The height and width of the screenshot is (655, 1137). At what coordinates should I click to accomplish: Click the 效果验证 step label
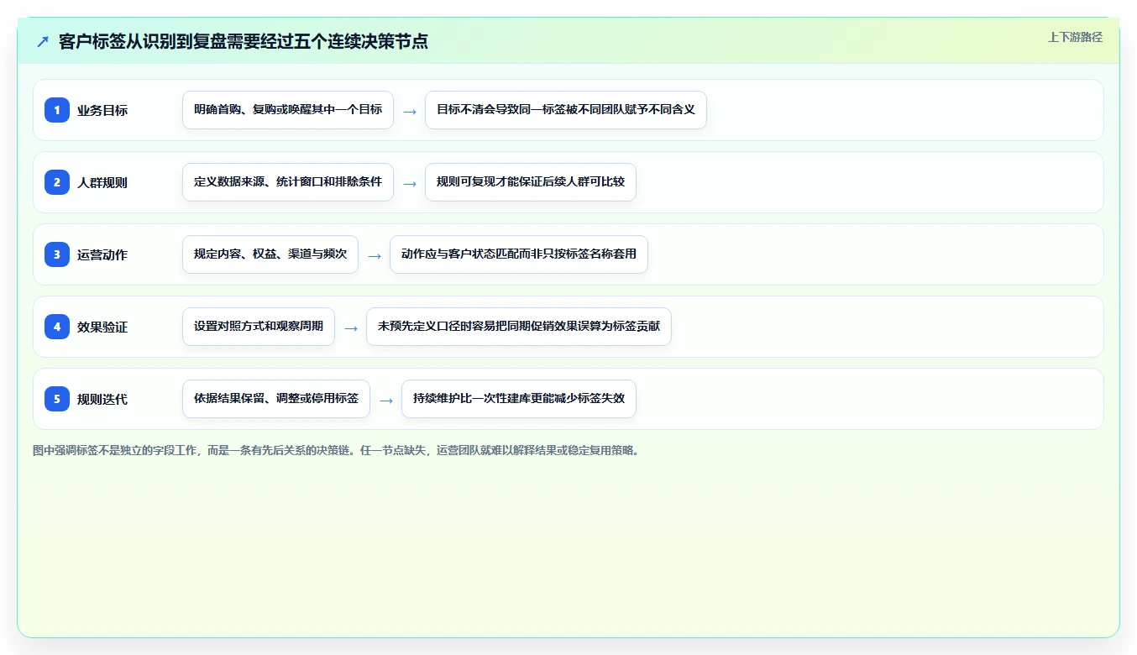pos(102,327)
